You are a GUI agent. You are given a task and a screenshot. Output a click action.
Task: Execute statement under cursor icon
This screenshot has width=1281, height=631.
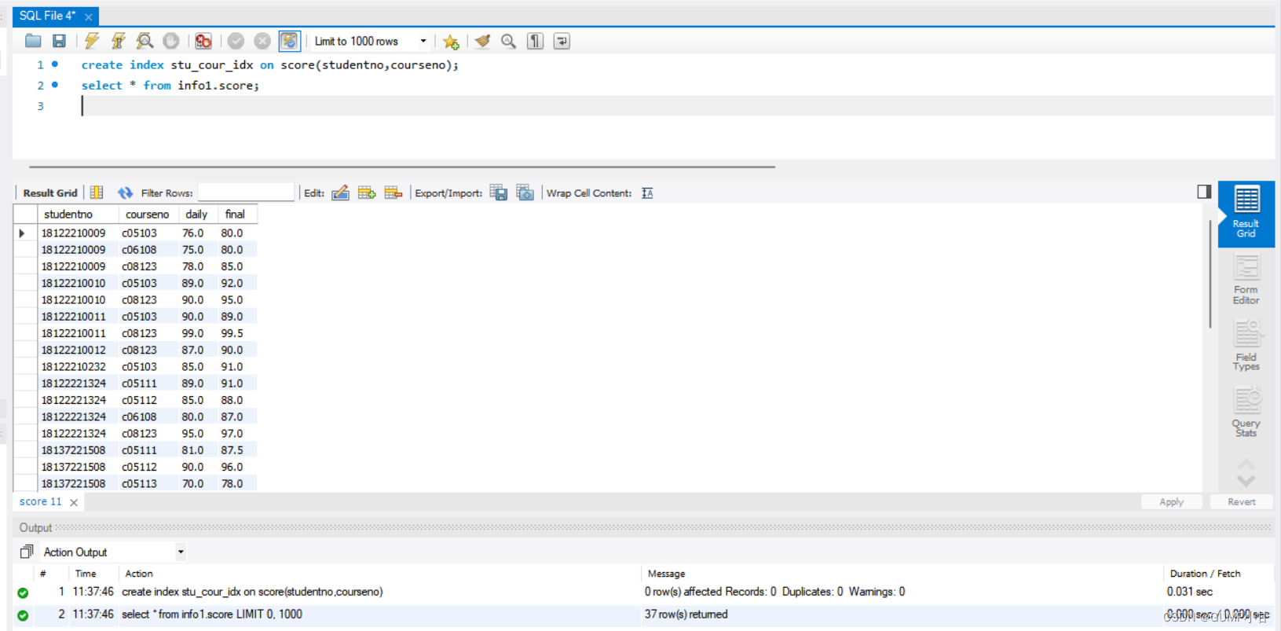(118, 41)
